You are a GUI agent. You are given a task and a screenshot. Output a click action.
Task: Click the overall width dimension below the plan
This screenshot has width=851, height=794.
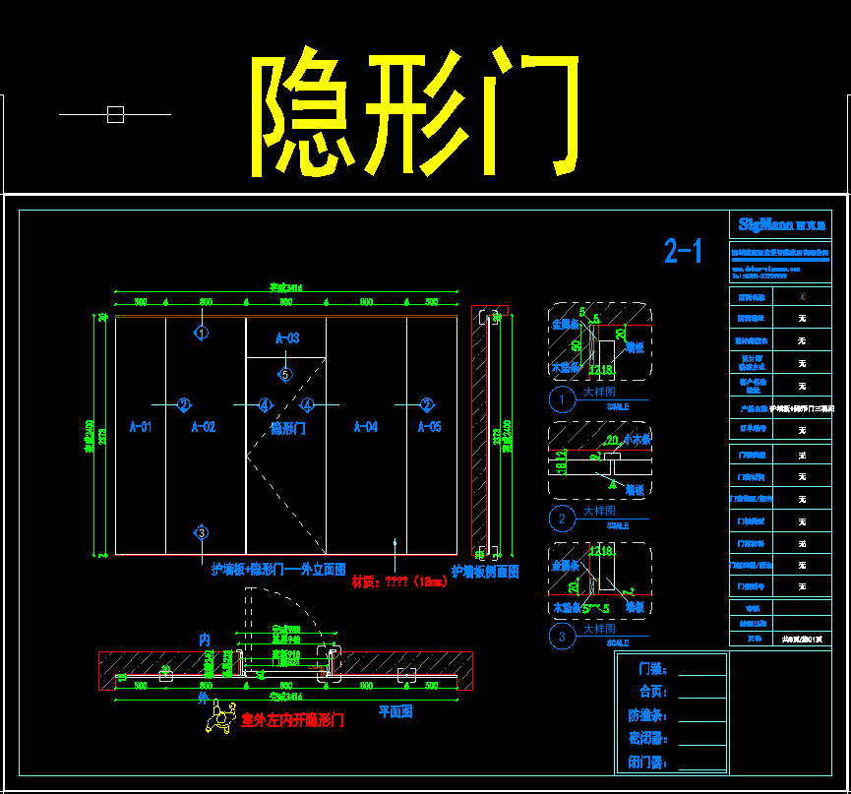coord(286,696)
